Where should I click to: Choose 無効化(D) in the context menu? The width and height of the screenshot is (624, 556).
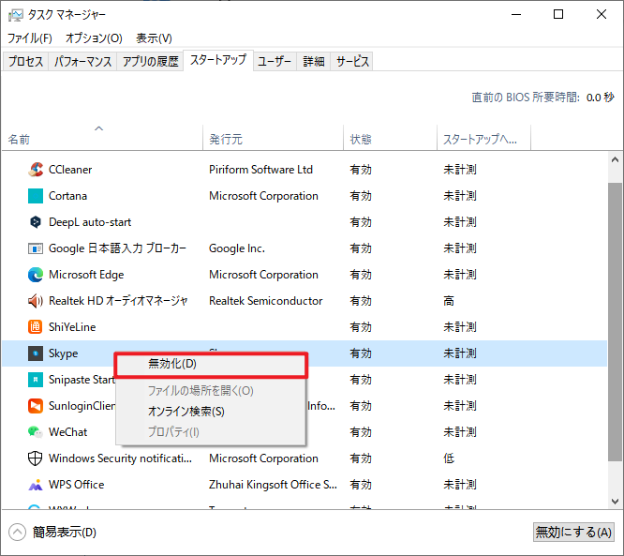(x=211, y=364)
